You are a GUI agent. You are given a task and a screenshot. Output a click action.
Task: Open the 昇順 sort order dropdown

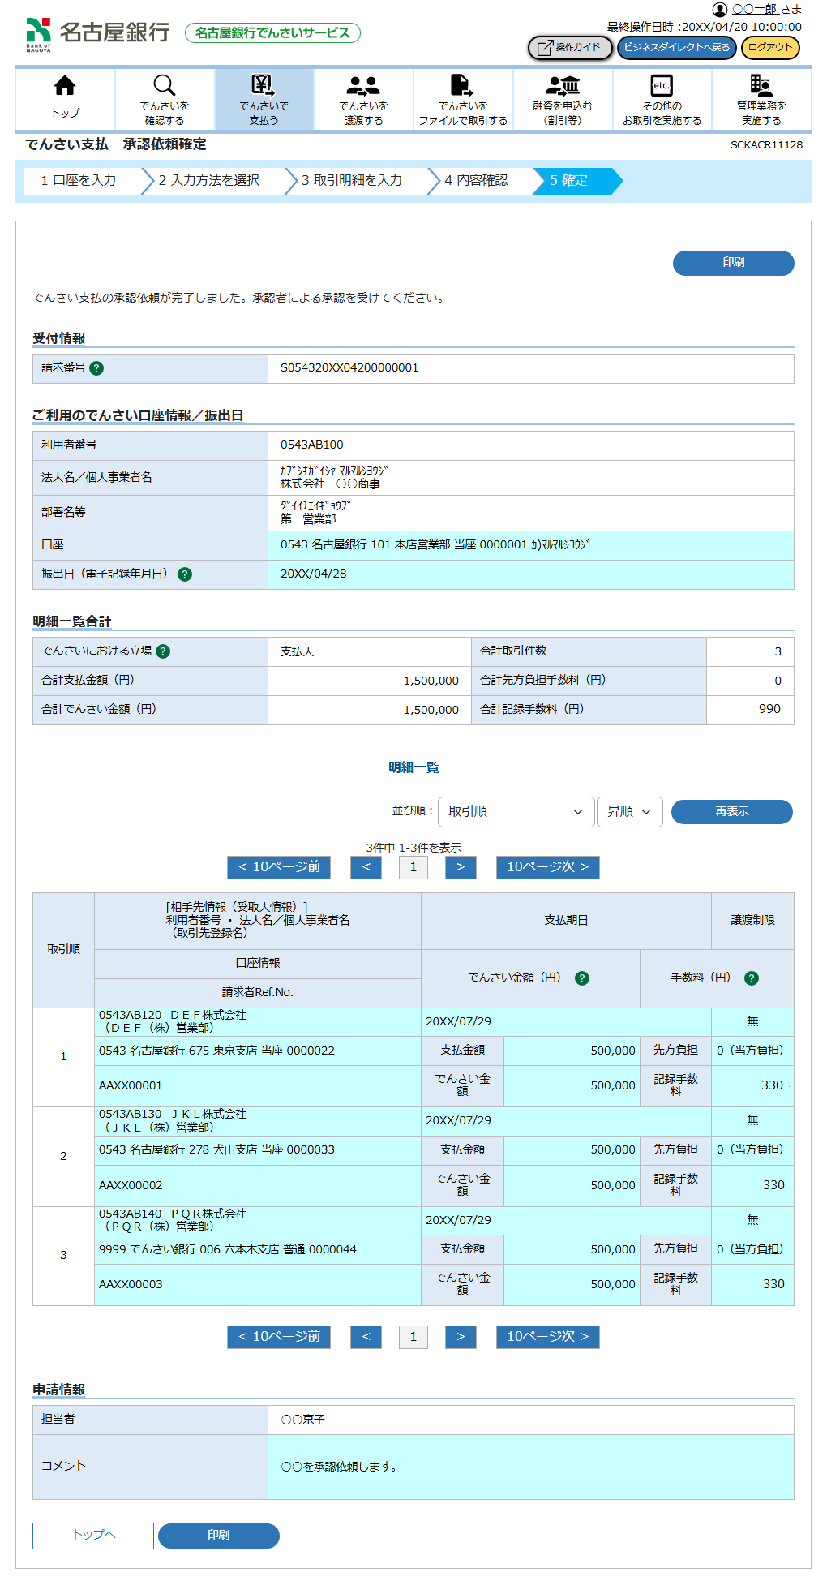point(629,812)
